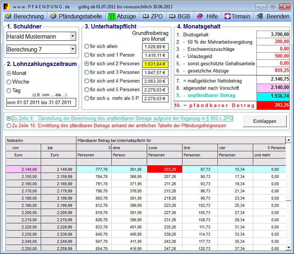Click the red pfändbarer Betrag 203,26 field
This screenshot has width=294, height=254.
273,105
